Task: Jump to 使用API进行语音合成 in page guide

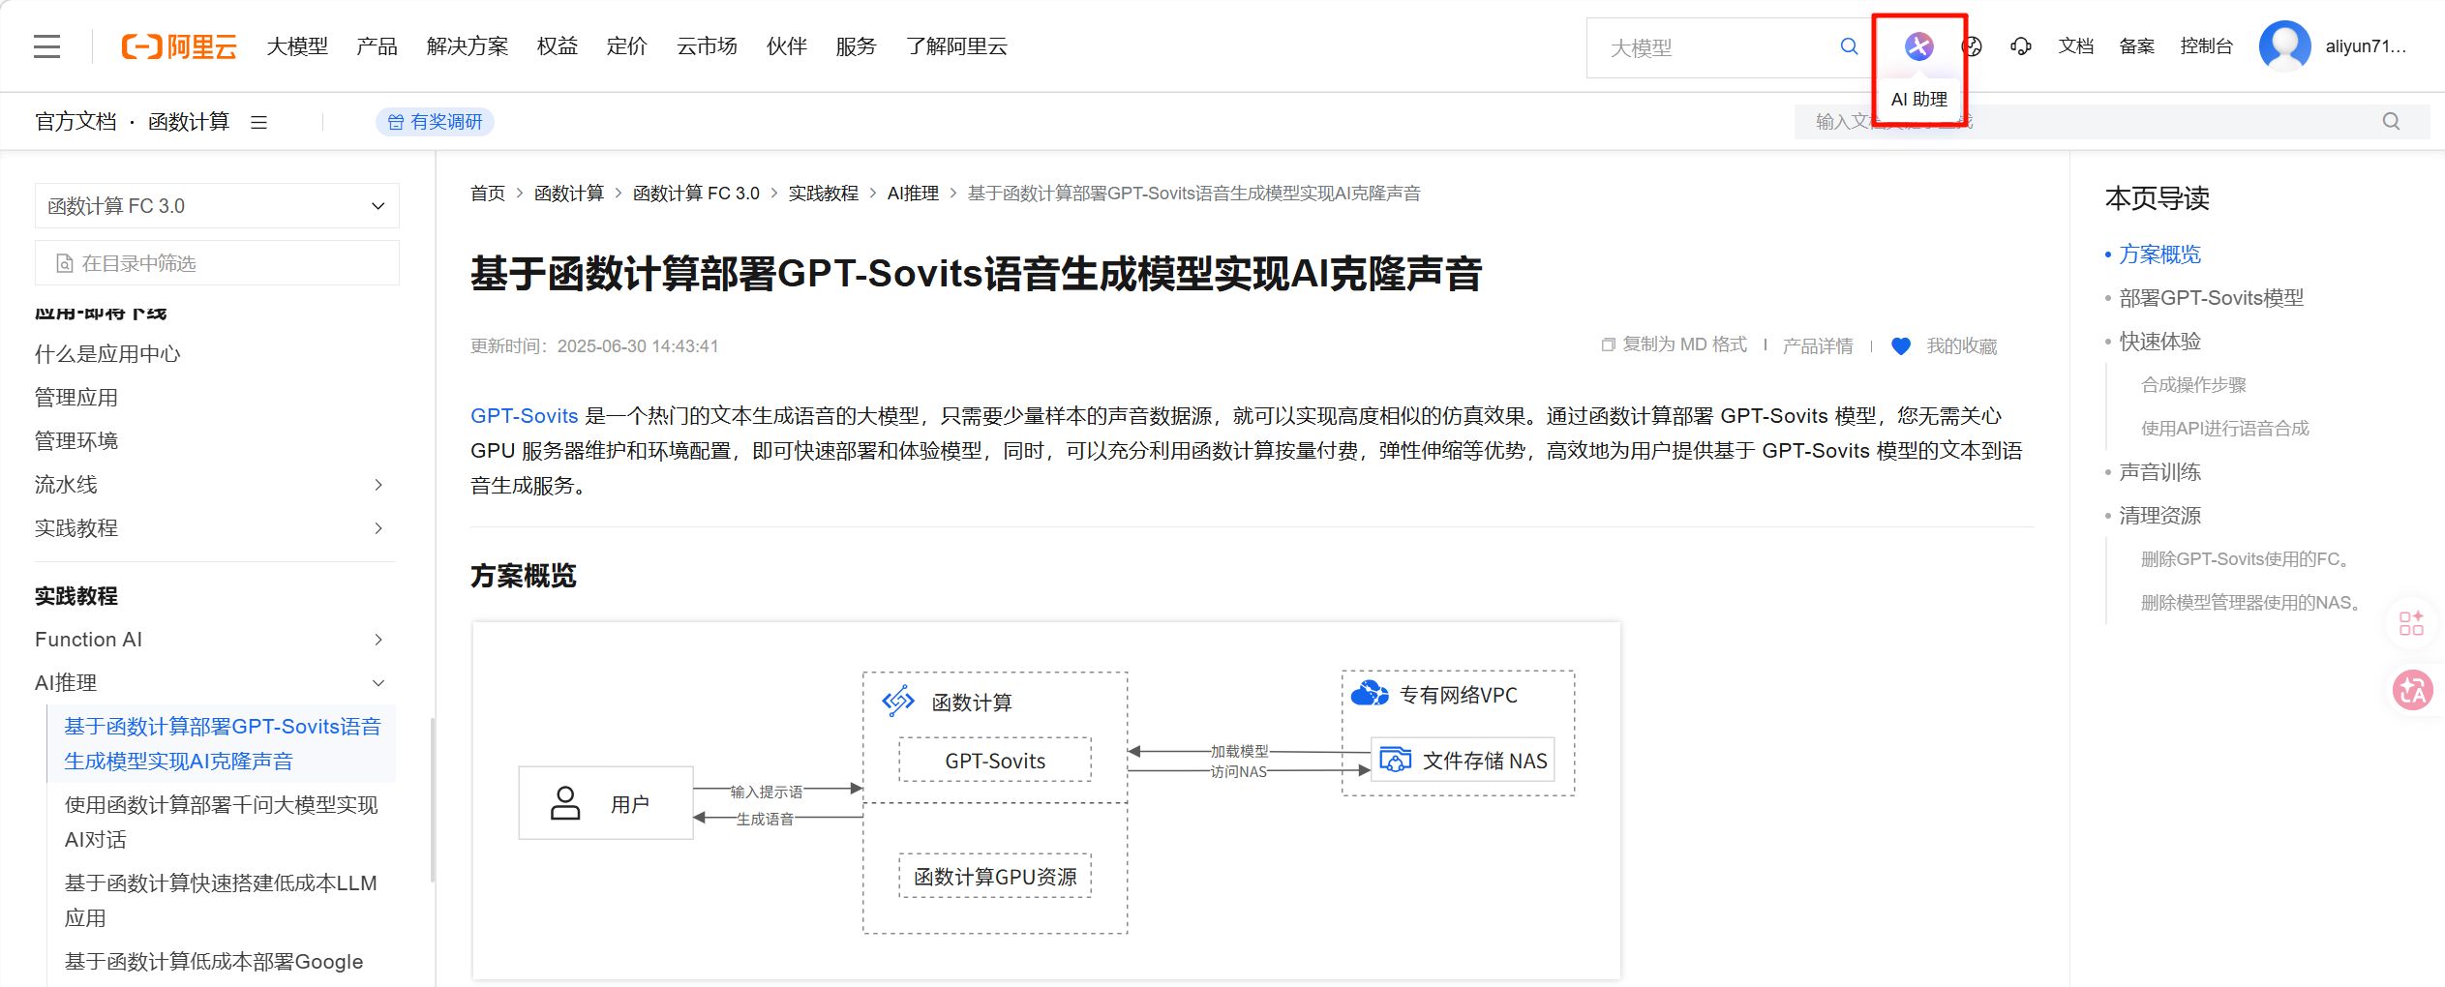Action: pyautogui.click(x=2224, y=429)
